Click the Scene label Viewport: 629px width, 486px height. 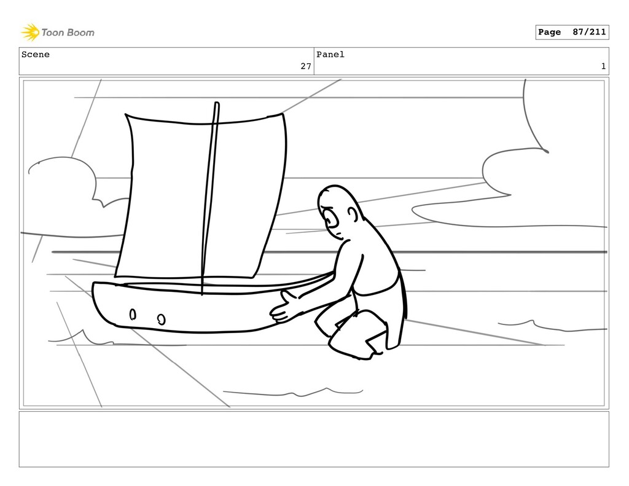[36, 55]
